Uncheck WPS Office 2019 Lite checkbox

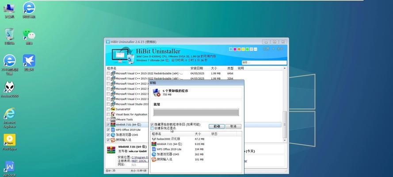(x=108, y=130)
